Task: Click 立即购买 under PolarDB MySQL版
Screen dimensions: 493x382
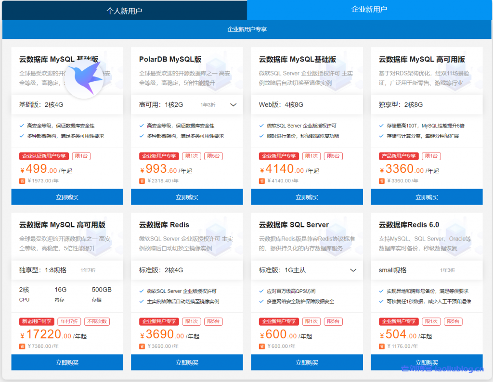Action: pos(187,197)
